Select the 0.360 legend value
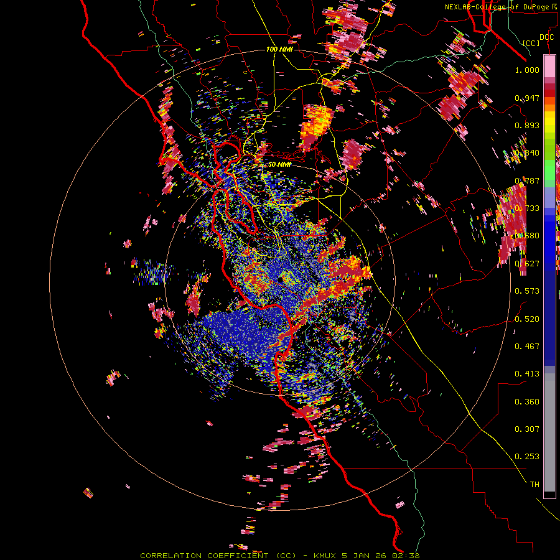The width and height of the screenshot is (560, 560). [527, 401]
